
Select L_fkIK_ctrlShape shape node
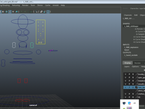(131, 26)
